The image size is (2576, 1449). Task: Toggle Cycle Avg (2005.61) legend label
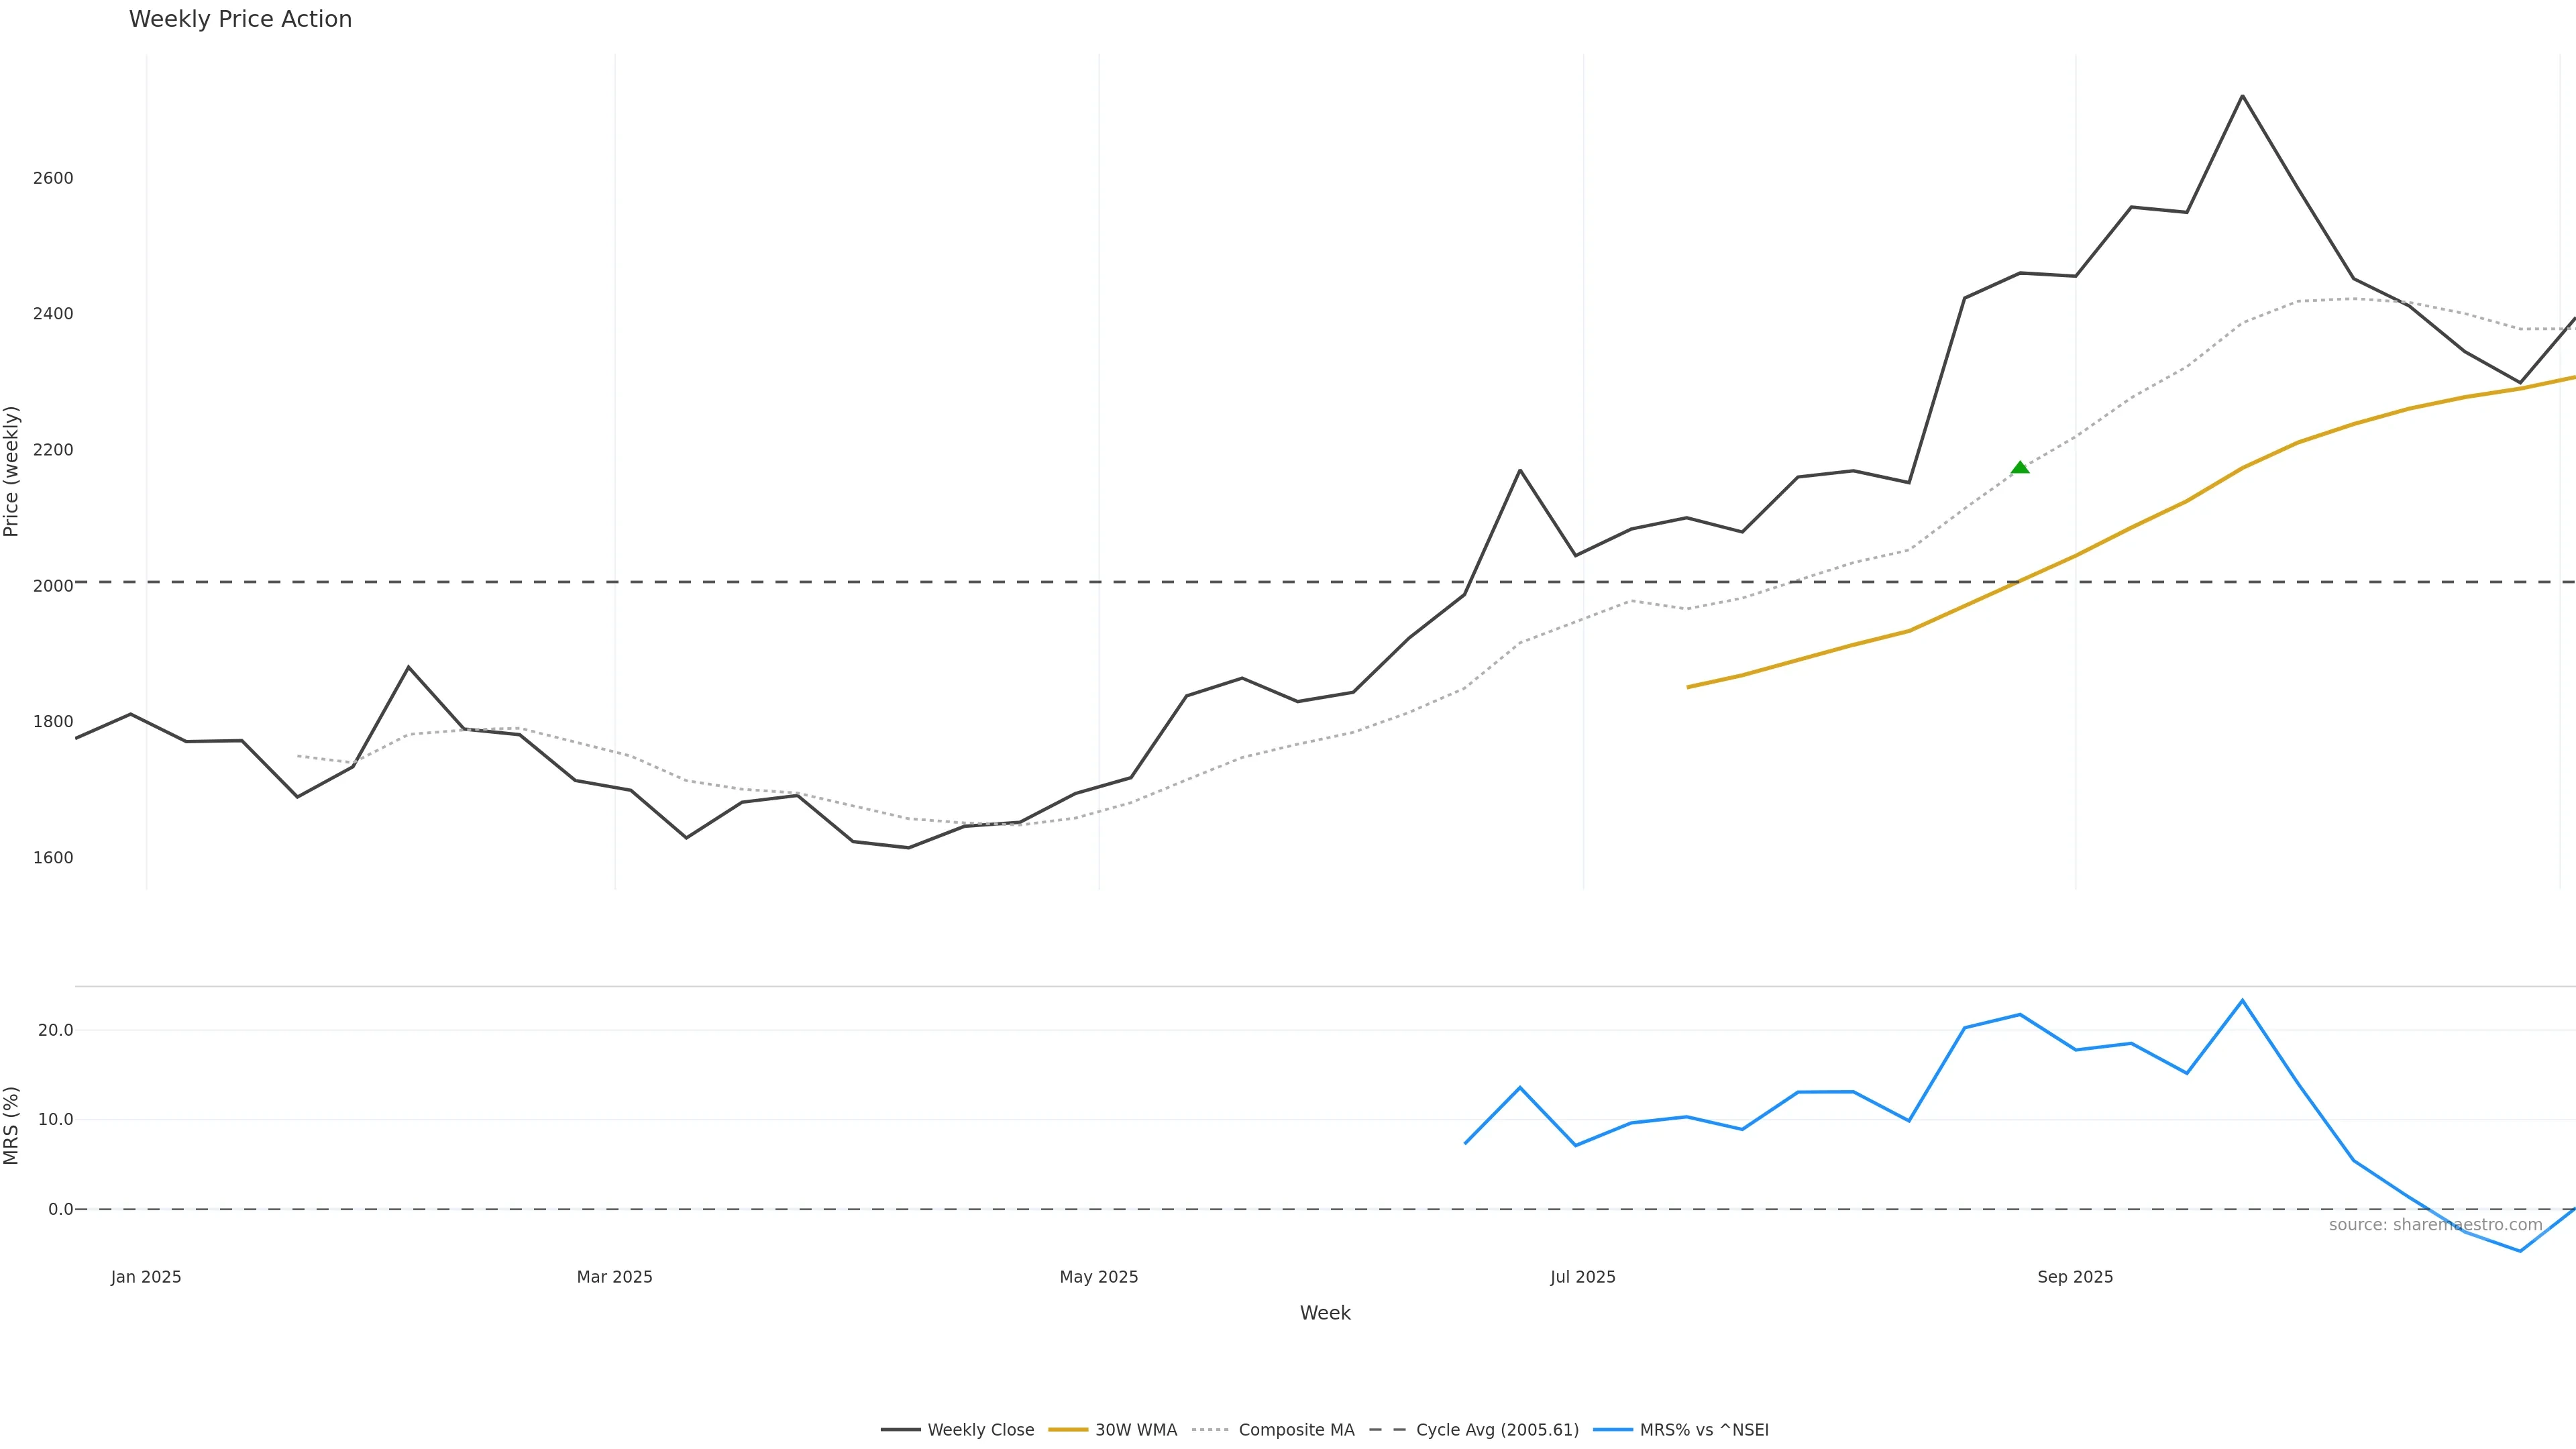pos(1497,1430)
